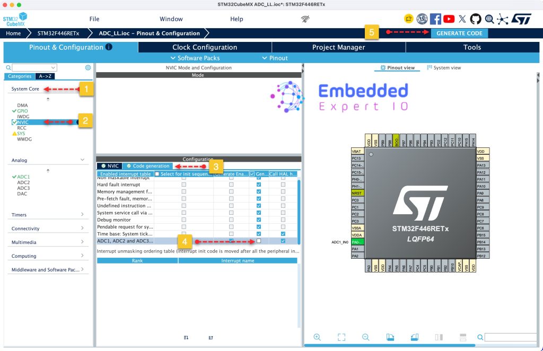Uncheck Call HAL handler for the ADC1, ADC2 and ADC3 row
543x351 pixels.
pos(283,241)
